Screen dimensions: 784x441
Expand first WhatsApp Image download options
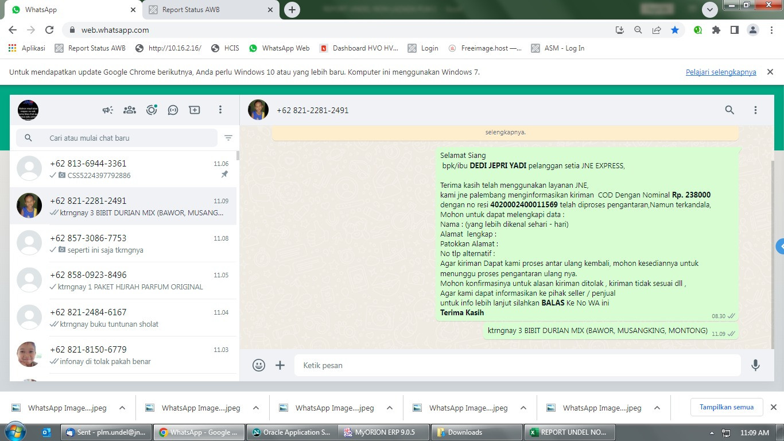(122, 408)
